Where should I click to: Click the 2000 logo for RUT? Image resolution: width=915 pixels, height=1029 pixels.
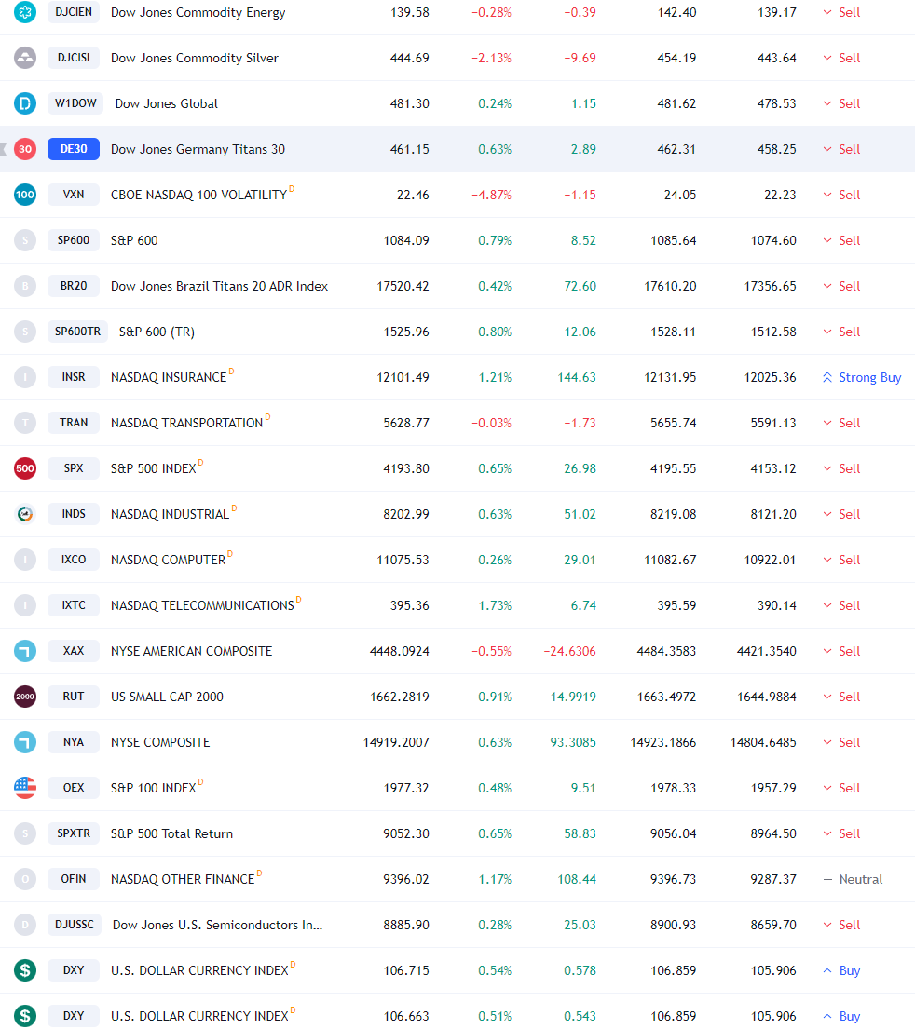coord(25,697)
